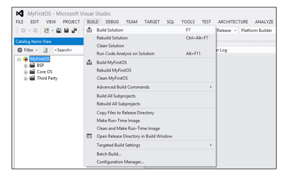Choose Make Run-Time Image
This screenshot has width=281, height=182.
tap(150, 121)
